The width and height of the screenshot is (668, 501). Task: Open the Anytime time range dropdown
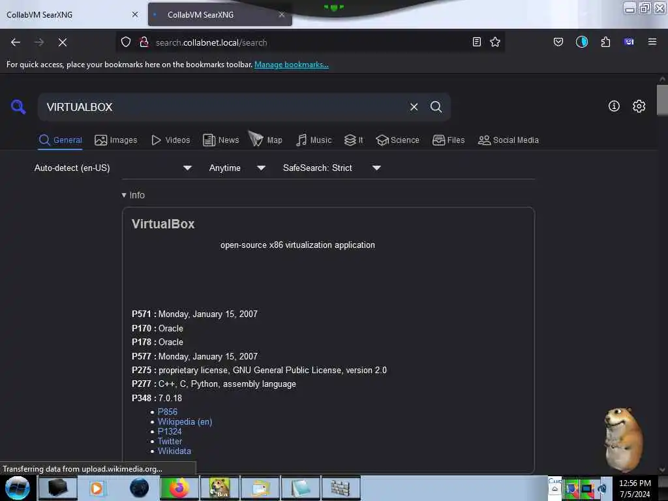[237, 168]
